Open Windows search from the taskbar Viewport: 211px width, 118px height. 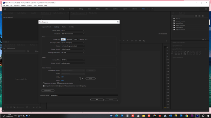click(203, 116)
